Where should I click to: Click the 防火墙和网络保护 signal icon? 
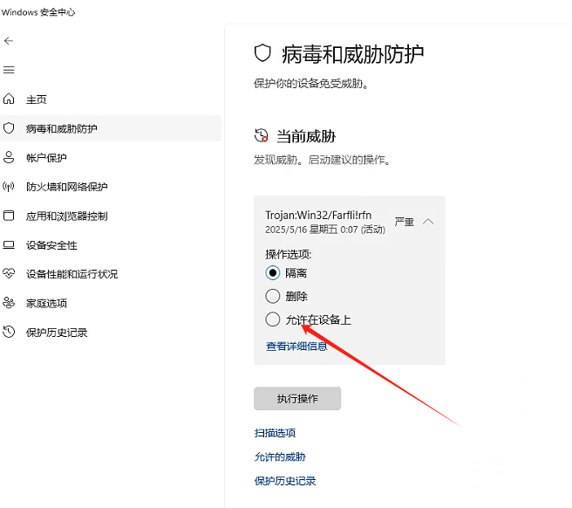coord(9,187)
